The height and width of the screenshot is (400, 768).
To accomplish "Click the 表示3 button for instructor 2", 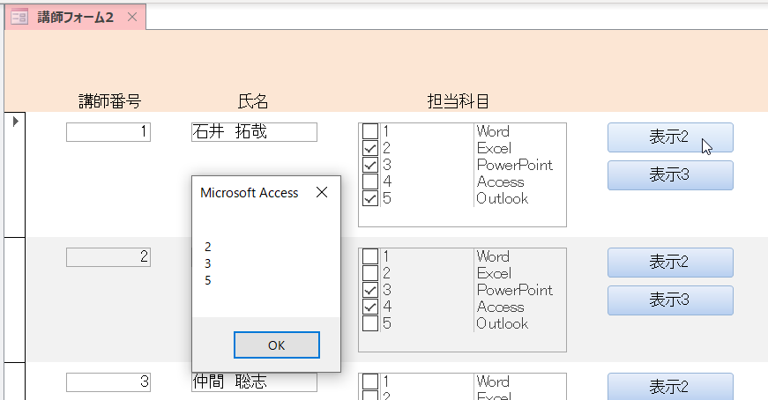I will [x=670, y=300].
